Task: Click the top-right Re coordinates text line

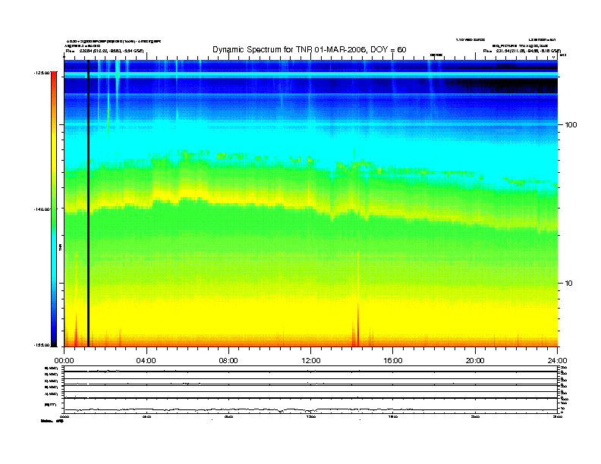Action: (x=521, y=51)
